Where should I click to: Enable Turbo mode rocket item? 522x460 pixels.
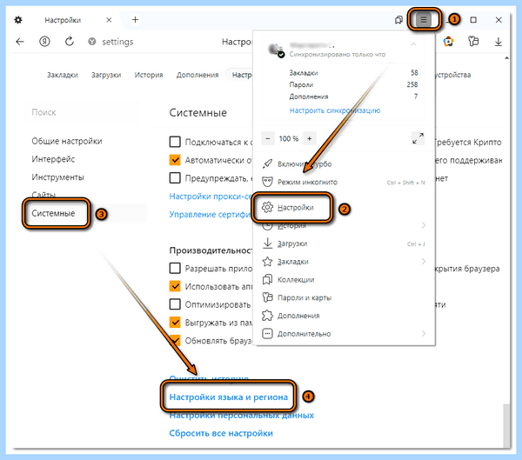click(x=344, y=163)
